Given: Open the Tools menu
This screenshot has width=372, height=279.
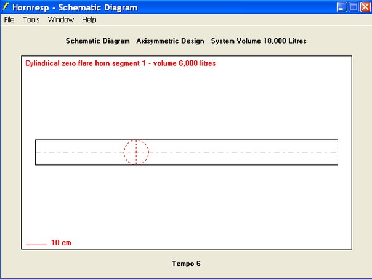Looking at the screenshot, I should (31, 20).
